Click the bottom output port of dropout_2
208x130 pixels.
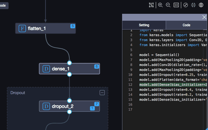click(69, 112)
